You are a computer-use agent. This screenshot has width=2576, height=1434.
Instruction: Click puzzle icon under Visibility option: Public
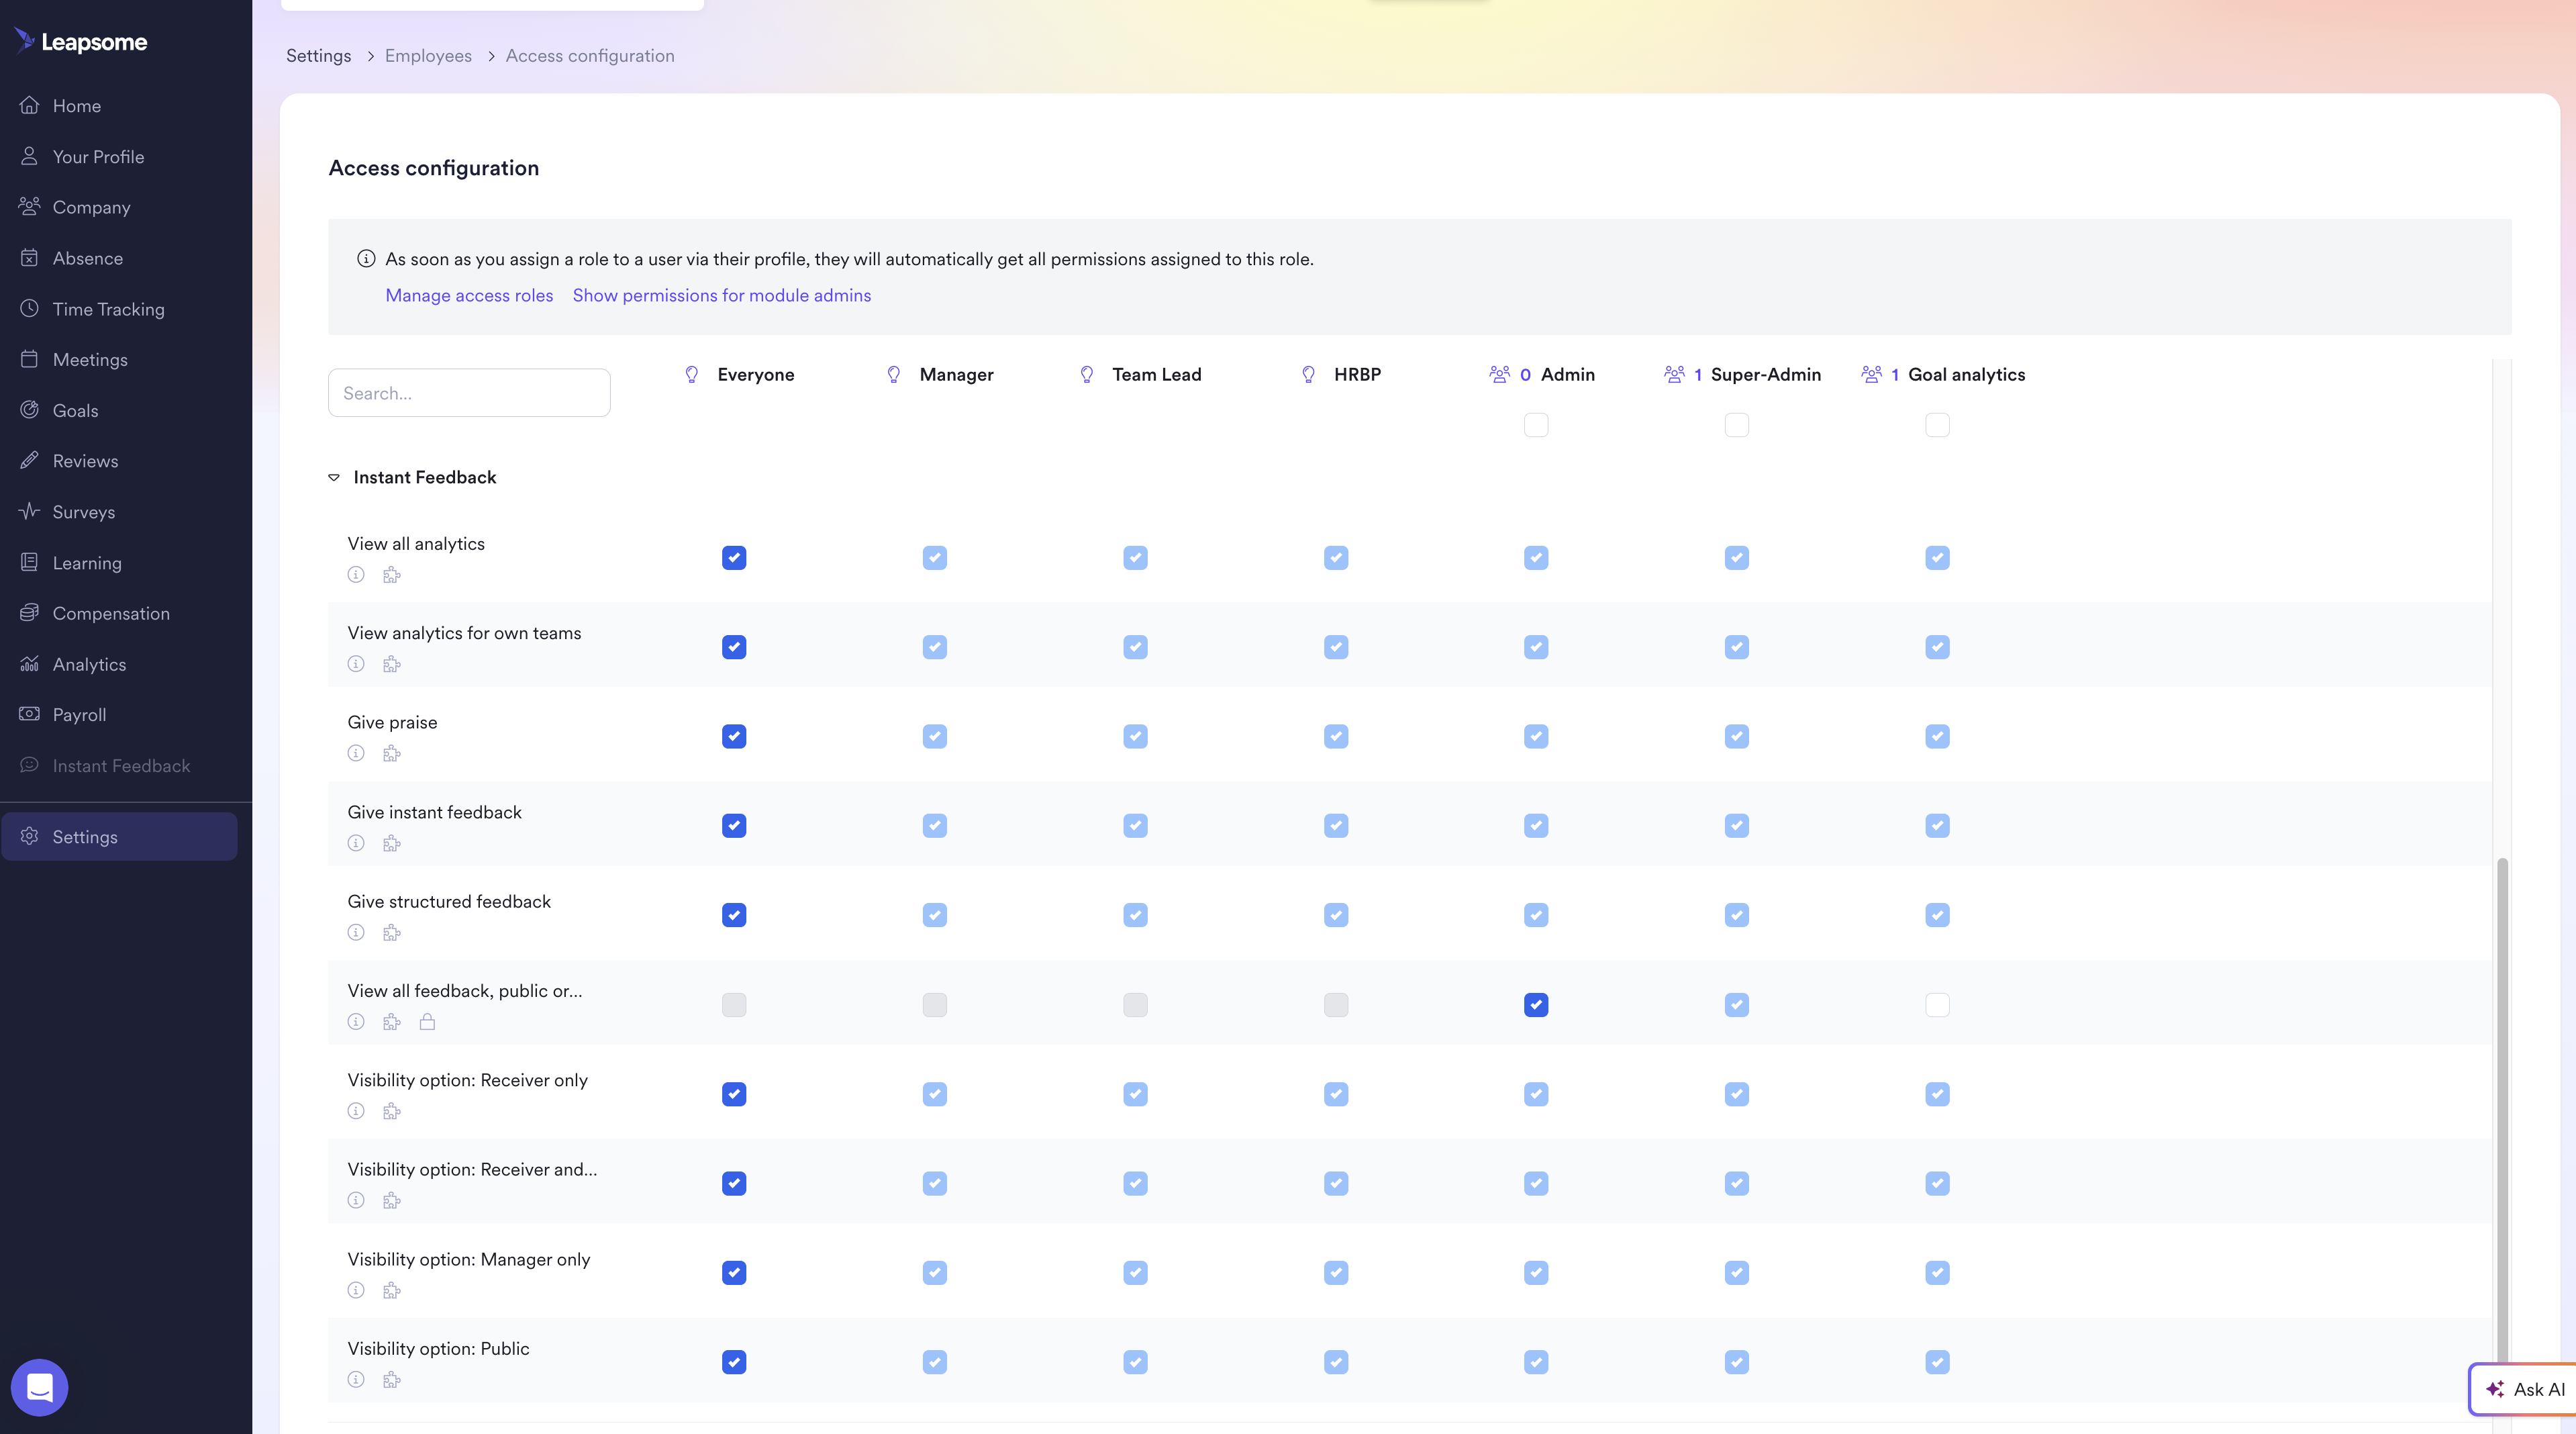pos(392,1380)
